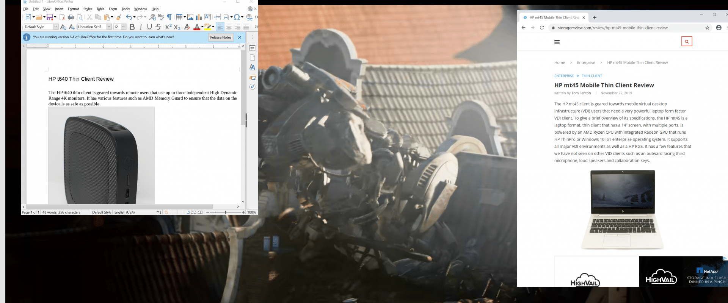Click the Tom Fenton author link
The height and width of the screenshot is (303, 728).
coord(581,93)
